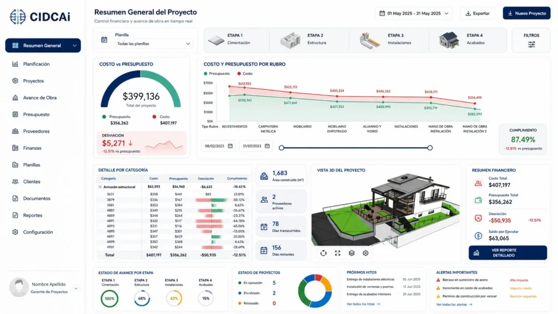Viewport: 558px width, 314px height.
Task: Click the Nuevo Proyecto button
Action: 526,13
